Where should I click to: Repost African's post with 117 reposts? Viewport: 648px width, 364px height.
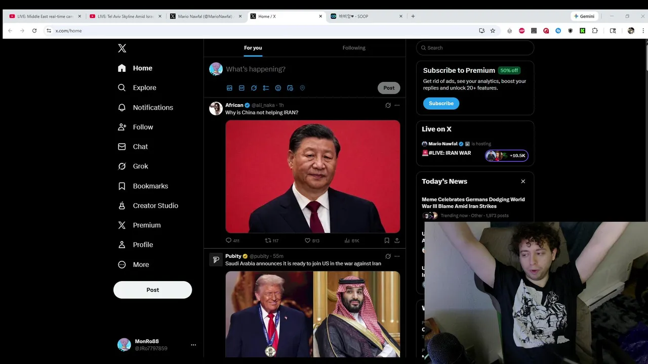click(272, 241)
